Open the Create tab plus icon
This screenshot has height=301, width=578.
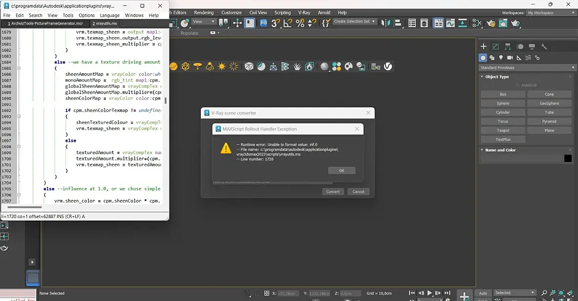click(483, 46)
